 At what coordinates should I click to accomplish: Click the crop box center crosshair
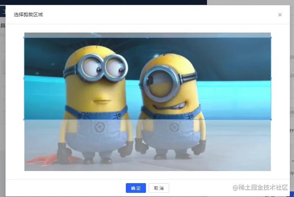(x=148, y=79)
